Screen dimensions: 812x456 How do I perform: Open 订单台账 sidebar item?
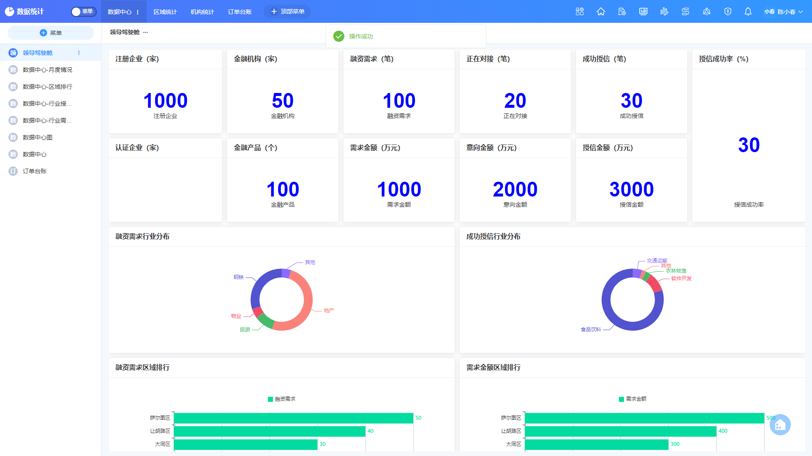click(50, 171)
